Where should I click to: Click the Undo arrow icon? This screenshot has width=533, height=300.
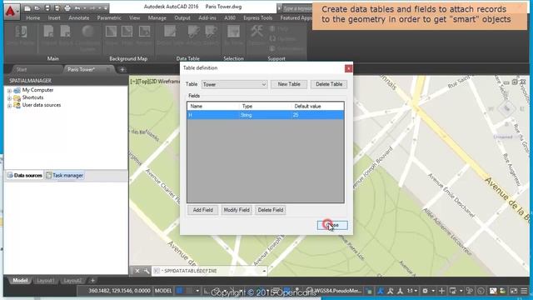pyautogui.click(x=77, y=7)
